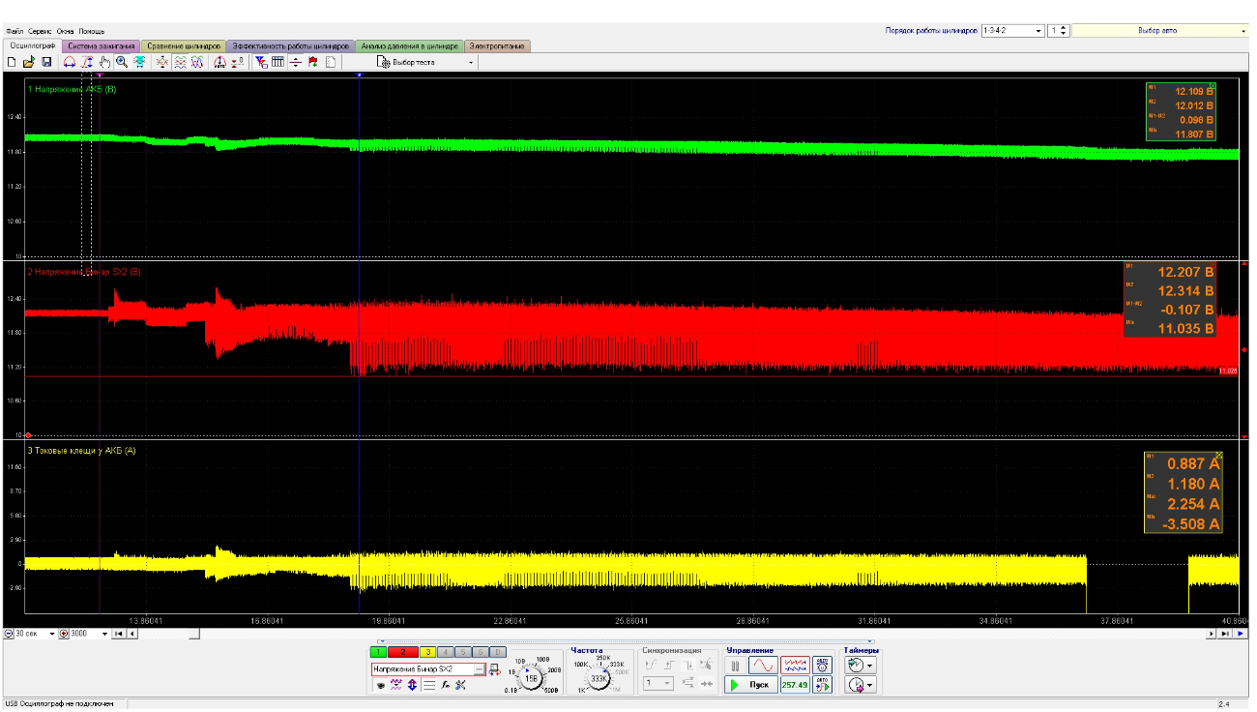1257x712 pixels.
Task: Open the Сервис menu
Action: click(x=41, y=32)
